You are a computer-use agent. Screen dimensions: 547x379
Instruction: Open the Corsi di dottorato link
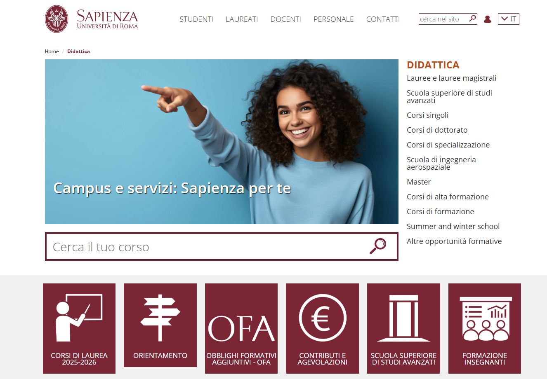coord(437,130)
